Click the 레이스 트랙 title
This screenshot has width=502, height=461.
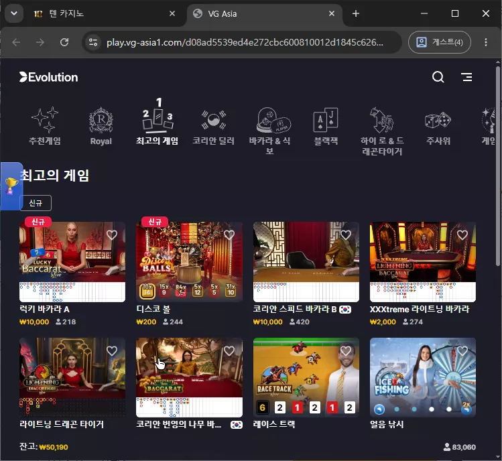[274, 425]
